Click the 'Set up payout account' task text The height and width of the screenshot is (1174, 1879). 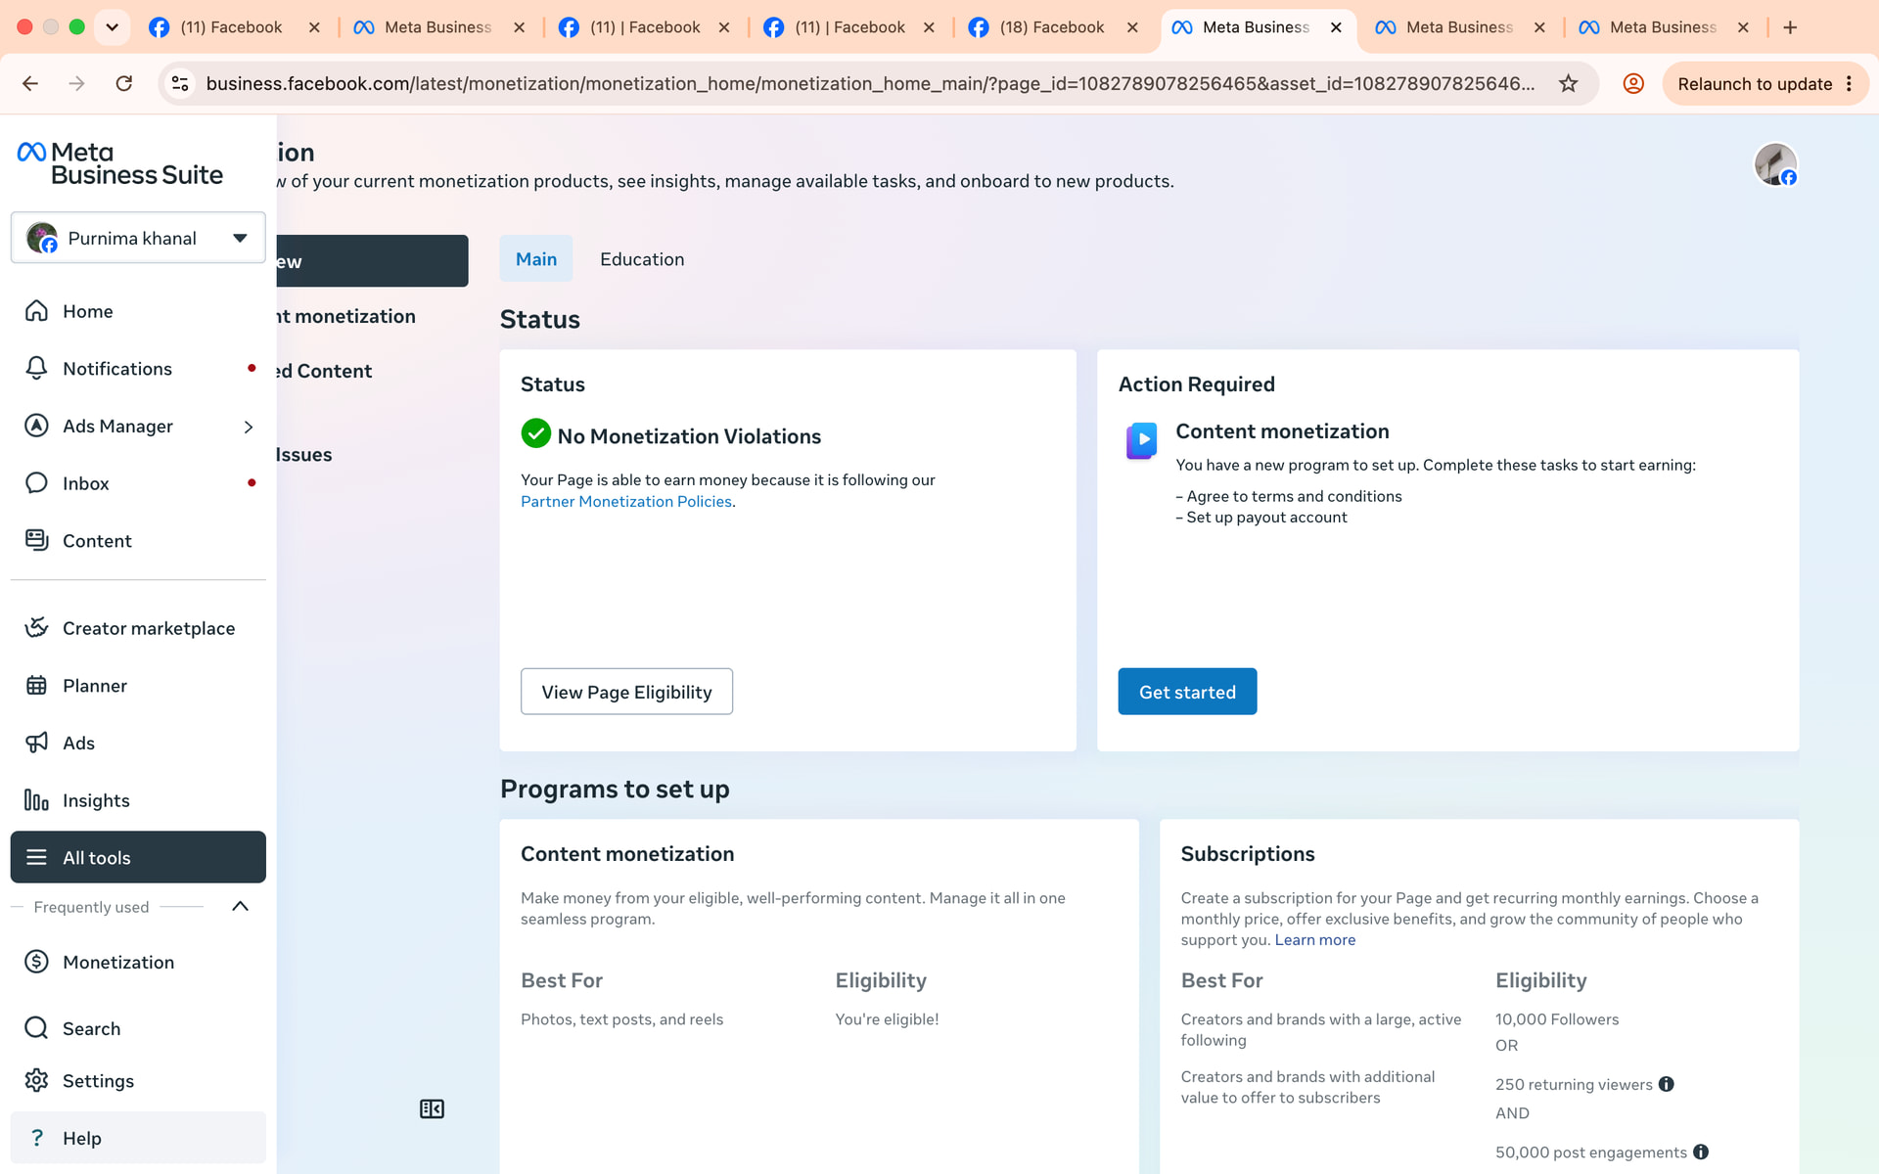coord(1266,517)
